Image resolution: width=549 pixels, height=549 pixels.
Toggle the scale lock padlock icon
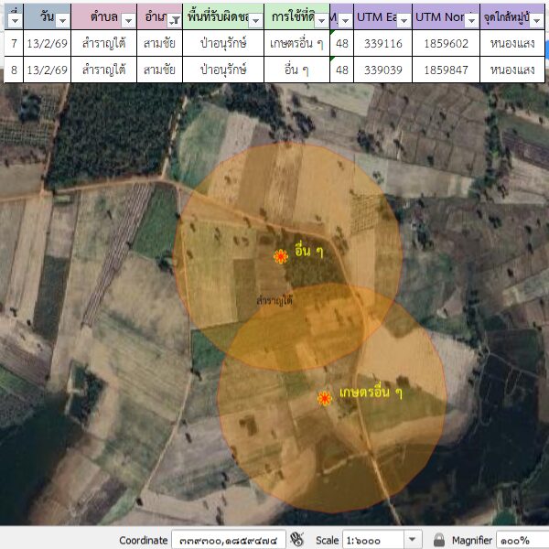pyautogui.click(x=439, y=540)
